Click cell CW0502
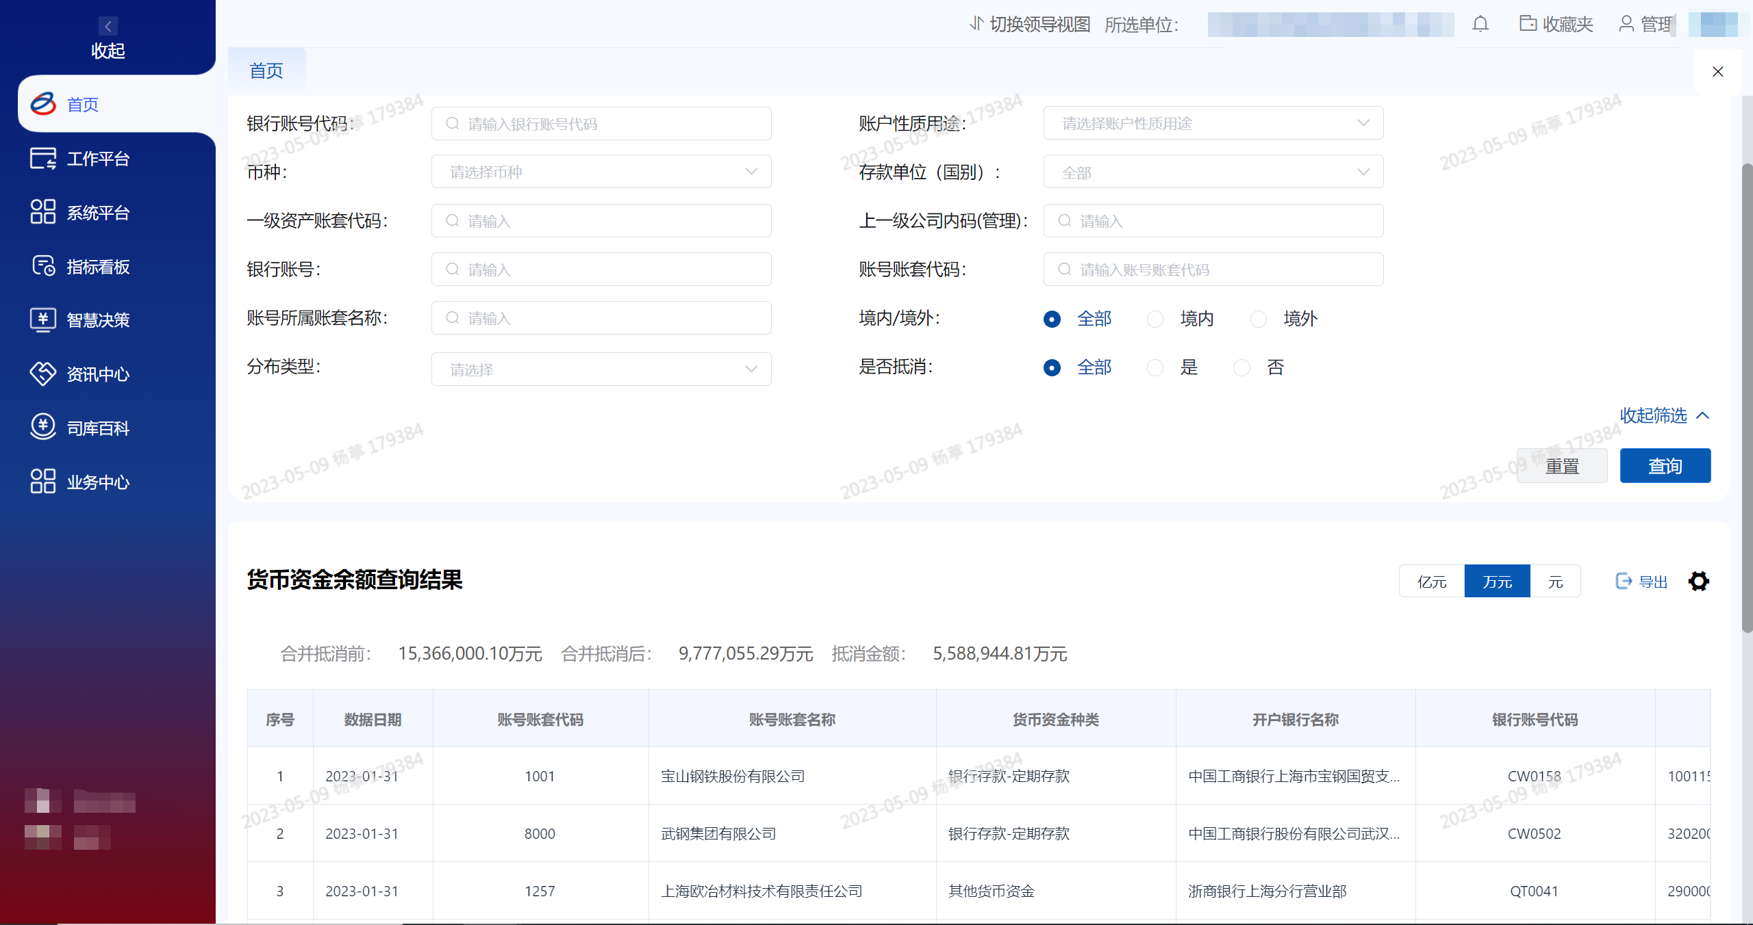This screenshot has width=1753, height=925. 1535,833
